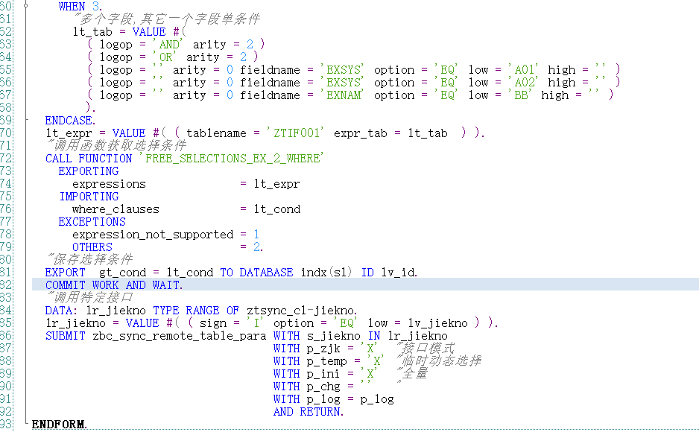Click the lv_id variable
The height and width of the screenshot is (432, 699).
(398, 272)
